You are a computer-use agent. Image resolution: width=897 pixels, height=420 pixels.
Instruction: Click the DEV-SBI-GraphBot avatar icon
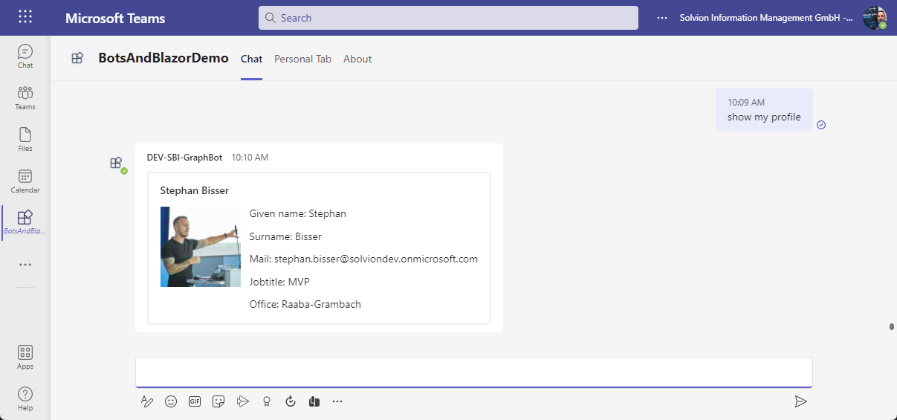[x=116, y=163]
